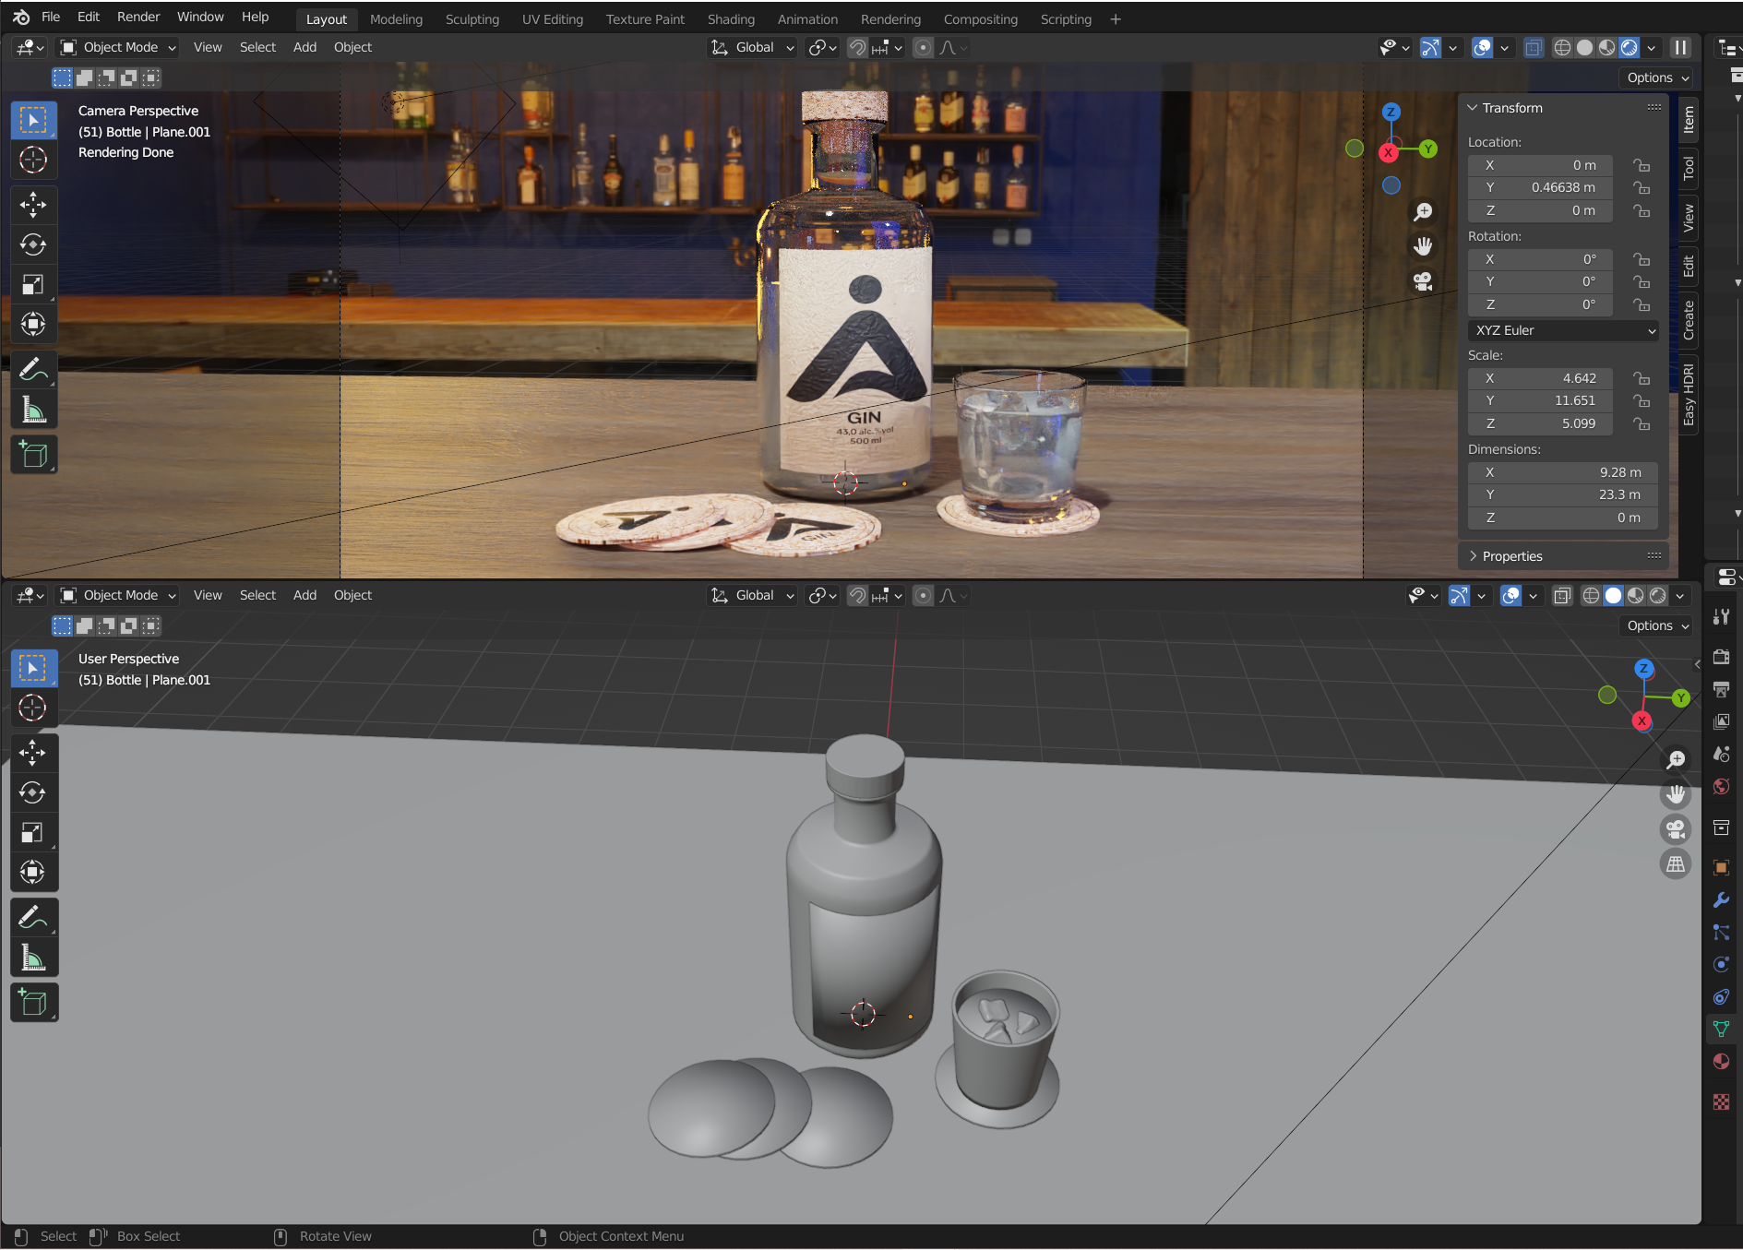Open Physics Properties in the right sidebar
Viewport: 1743px width, 1250px height.
(1721, 964)
